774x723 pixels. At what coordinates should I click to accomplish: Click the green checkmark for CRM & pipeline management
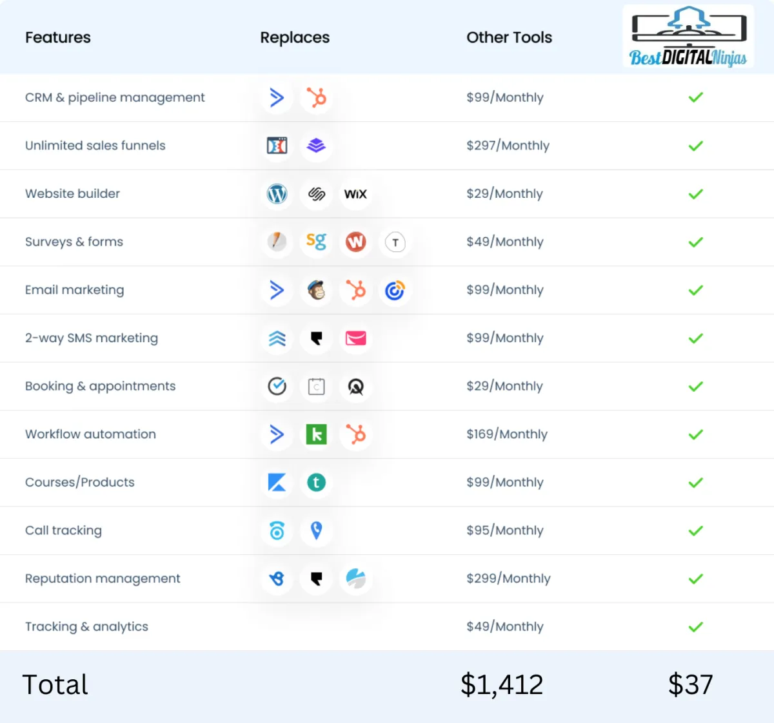coord(695,97)
